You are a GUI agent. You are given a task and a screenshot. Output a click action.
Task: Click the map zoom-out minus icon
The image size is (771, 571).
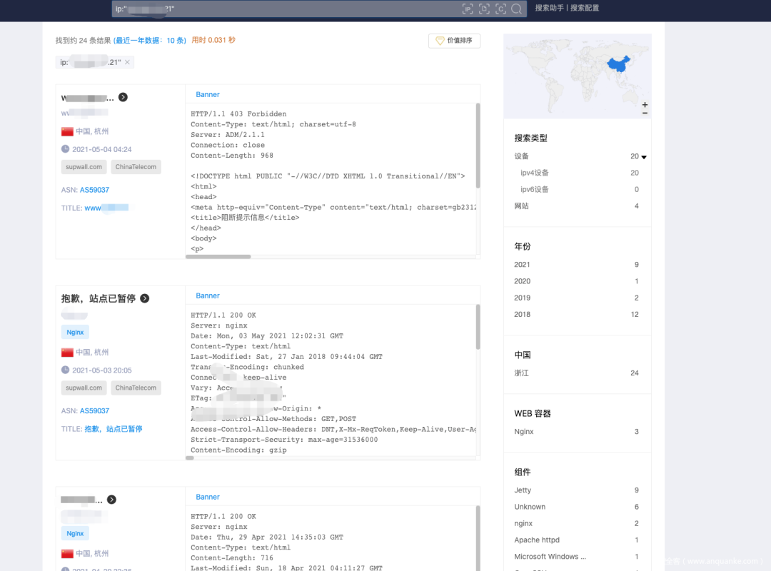[644, 112]
